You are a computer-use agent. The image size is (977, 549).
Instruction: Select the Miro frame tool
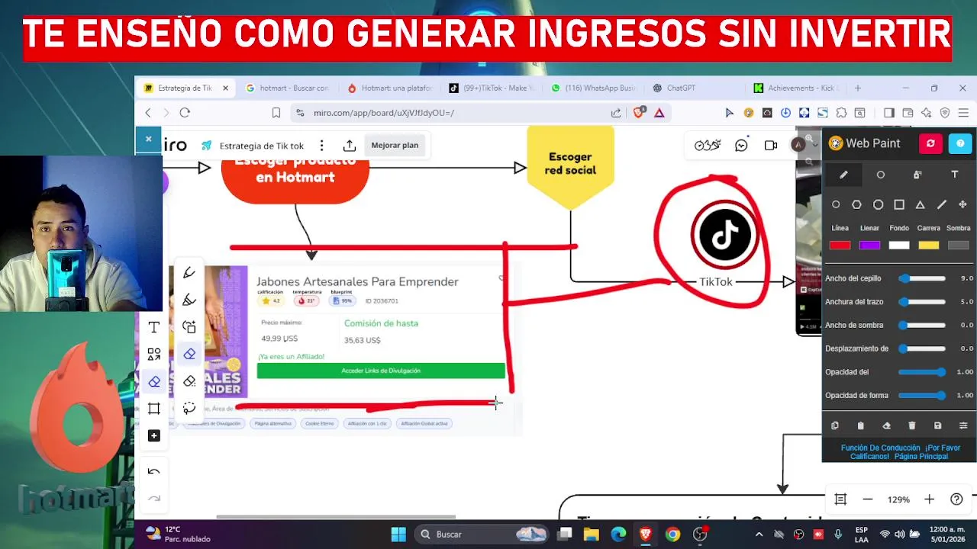(153, 408)
